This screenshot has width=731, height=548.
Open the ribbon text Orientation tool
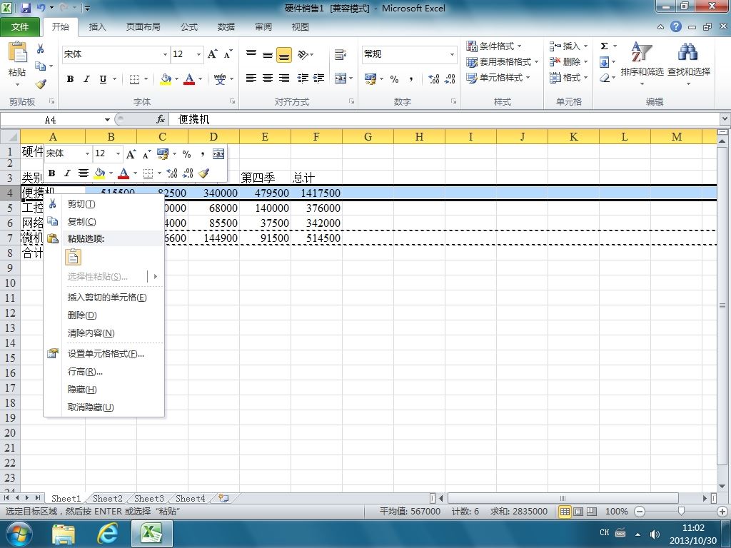pos(303,54)
